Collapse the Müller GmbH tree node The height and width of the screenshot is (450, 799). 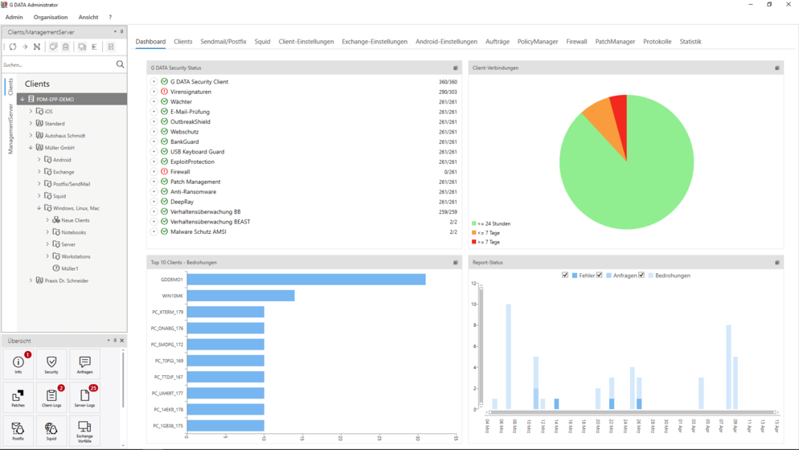pos(31,148)
